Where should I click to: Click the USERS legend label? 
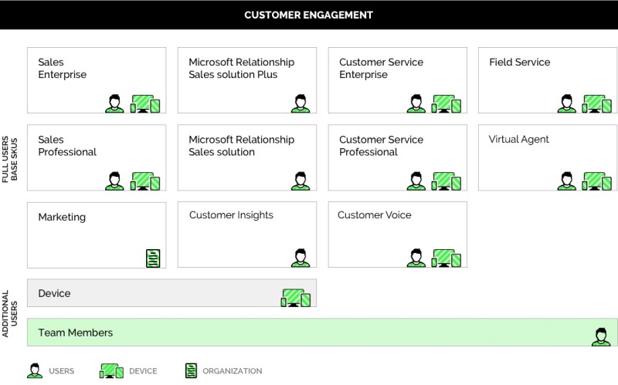click(62, 371)
